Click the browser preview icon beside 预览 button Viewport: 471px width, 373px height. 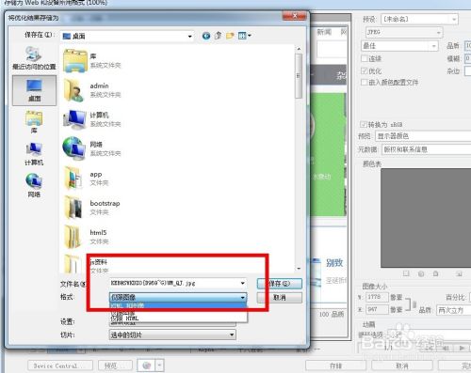point(147,365)
